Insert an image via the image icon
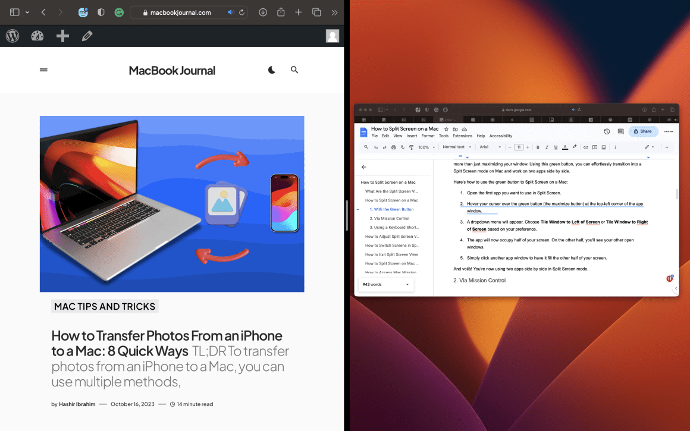Viewport: 690px width, 431px height. (603, 147)
